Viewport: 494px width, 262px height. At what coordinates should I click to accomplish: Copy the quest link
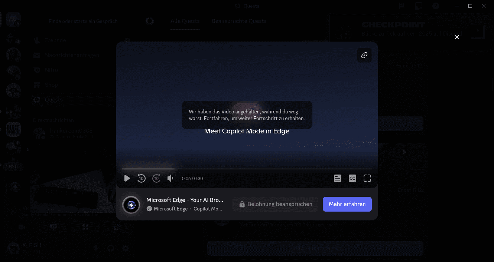tap(364, 55)
